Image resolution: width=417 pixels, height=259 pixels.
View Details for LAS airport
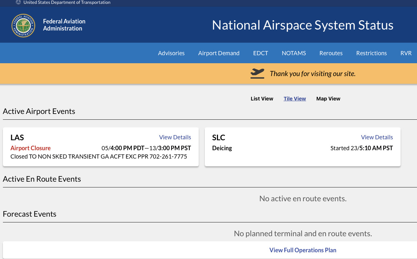click(x=175, y=137)
